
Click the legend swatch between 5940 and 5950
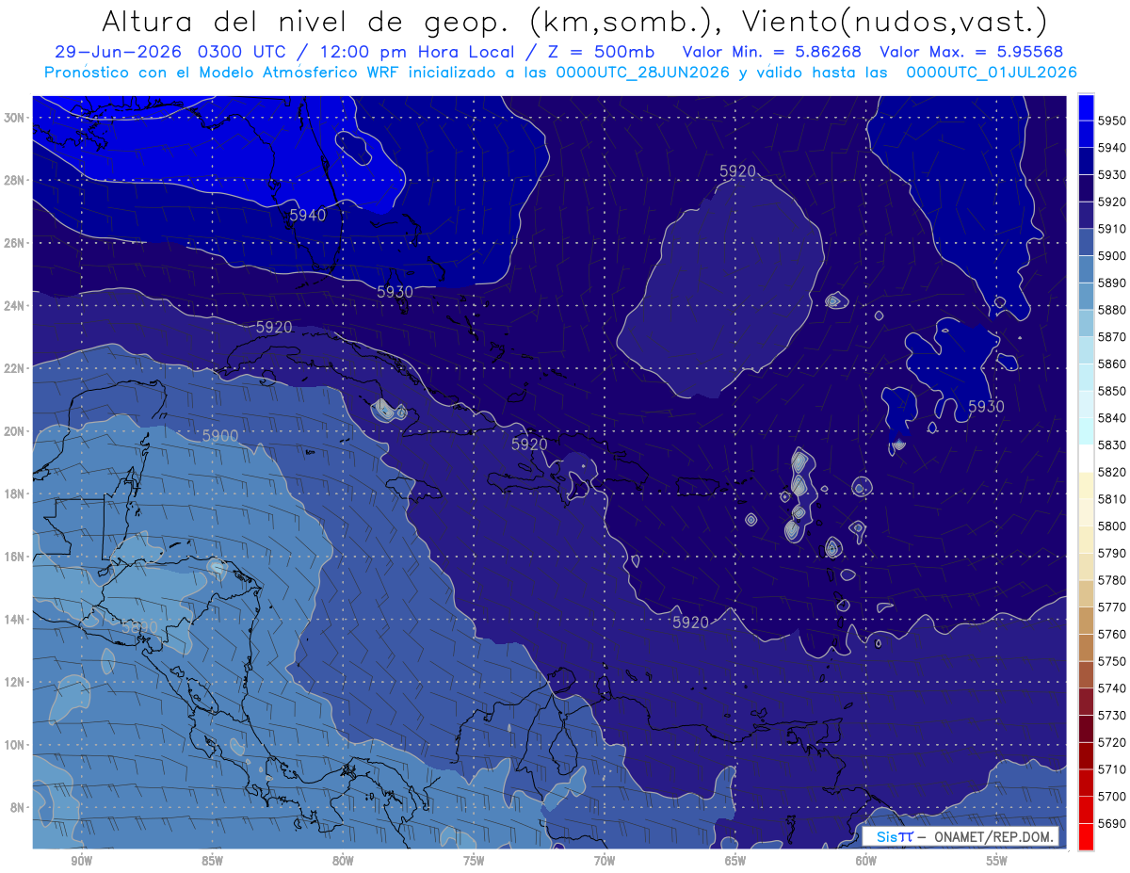point(1086,134)
